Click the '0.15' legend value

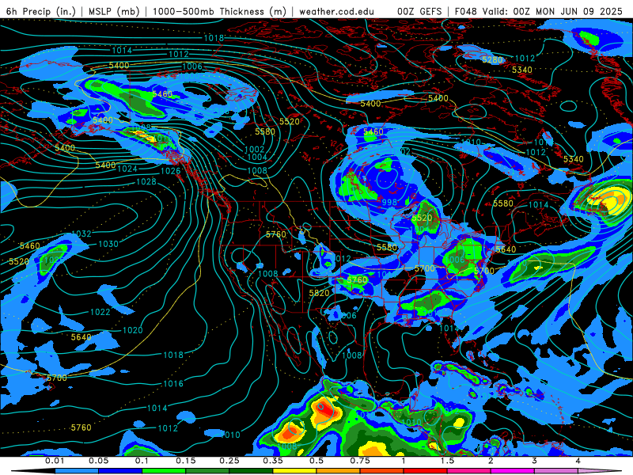click(x=186, y=461)
